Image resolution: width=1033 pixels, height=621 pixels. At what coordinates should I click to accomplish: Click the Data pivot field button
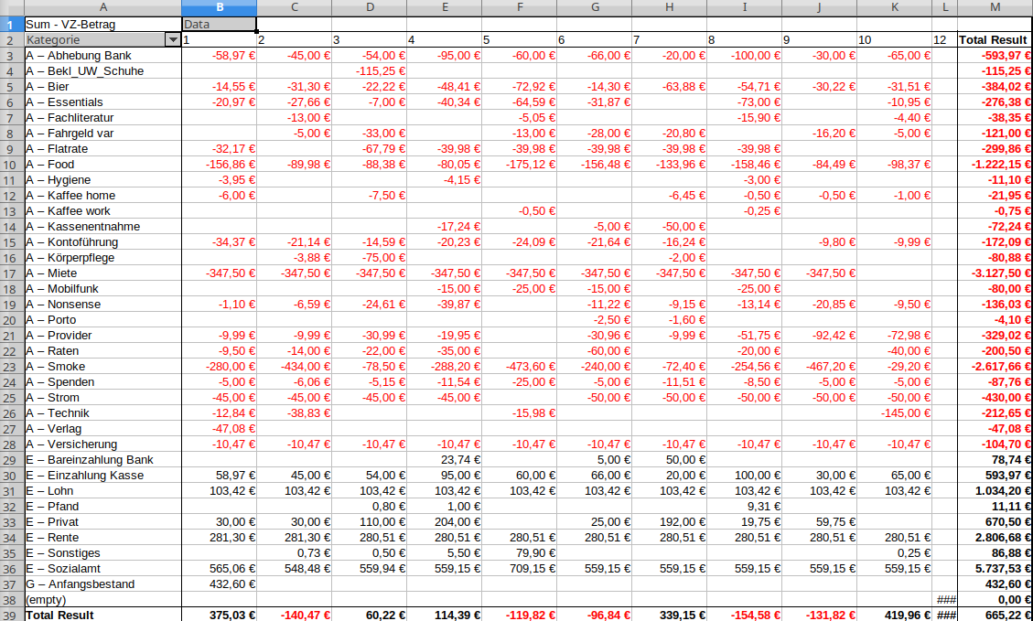[219, 25]
